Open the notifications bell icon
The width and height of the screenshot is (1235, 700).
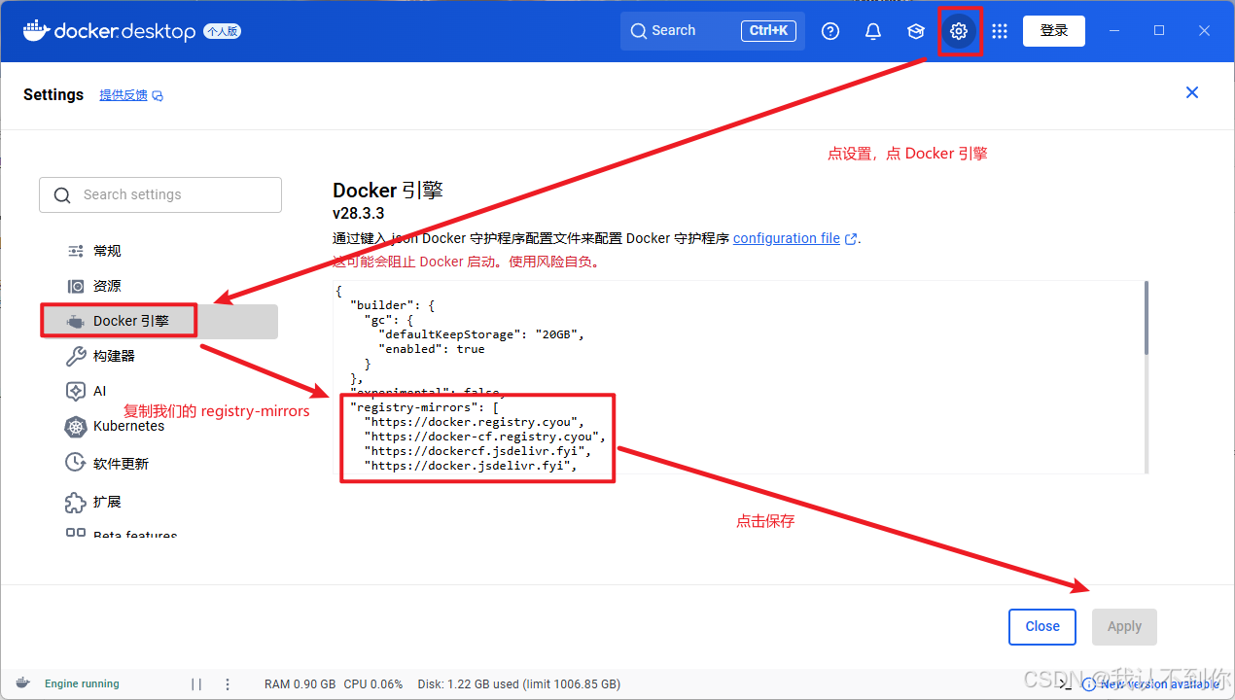[x=873, y=31]
